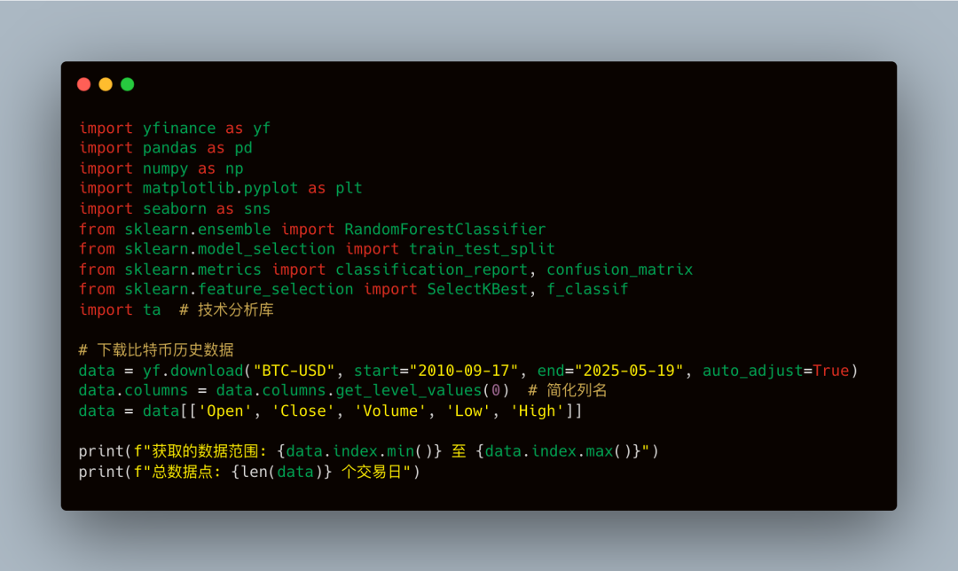Click the yfinance import line

(x=175, y=129)
